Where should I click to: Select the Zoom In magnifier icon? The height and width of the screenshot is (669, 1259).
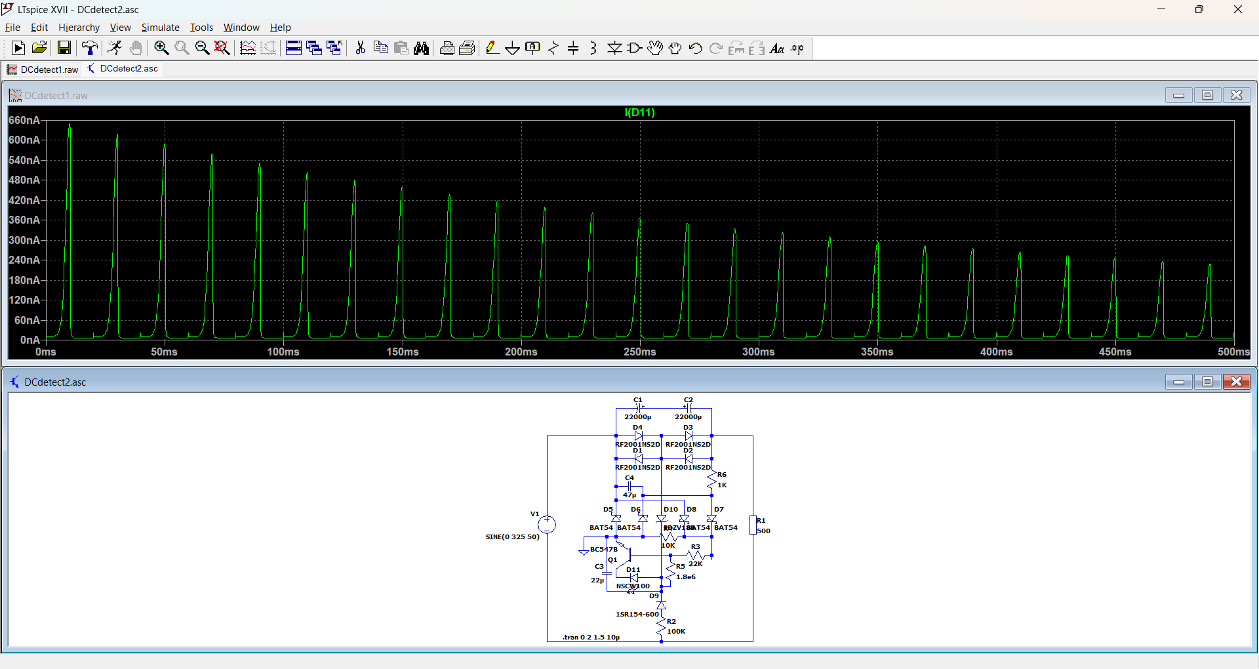pos(161,48)
